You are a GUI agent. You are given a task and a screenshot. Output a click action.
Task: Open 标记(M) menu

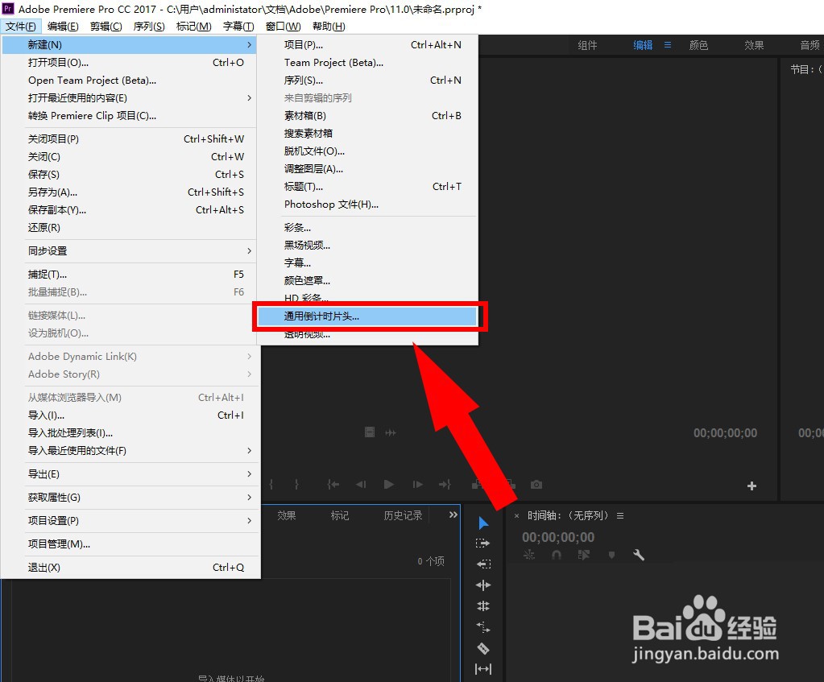tap(193, 27)
